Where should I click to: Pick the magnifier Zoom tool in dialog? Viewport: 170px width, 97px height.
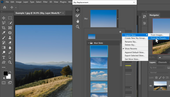(78, 27)
